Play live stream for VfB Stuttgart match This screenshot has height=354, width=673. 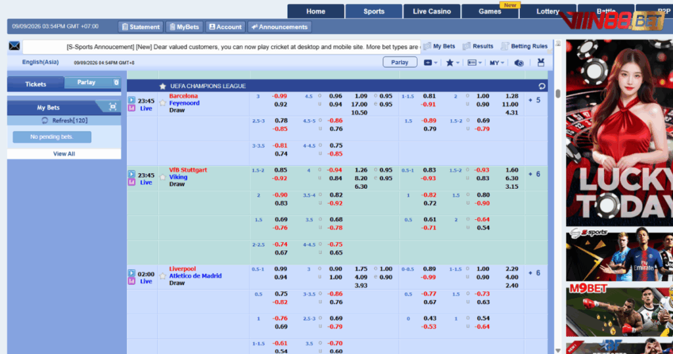point(131,174)
